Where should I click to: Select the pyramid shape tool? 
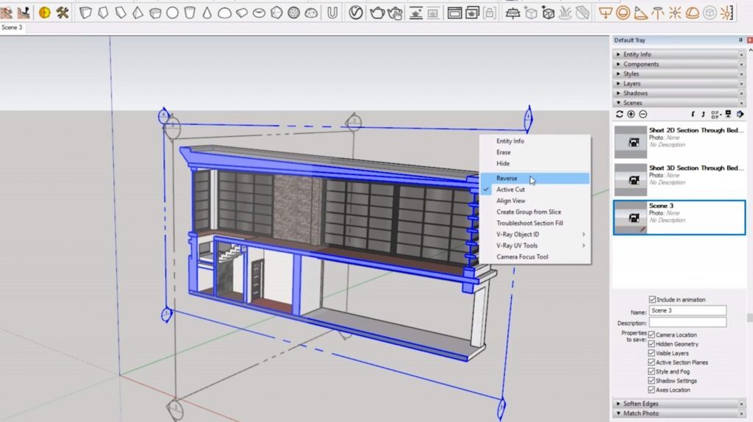138,12
